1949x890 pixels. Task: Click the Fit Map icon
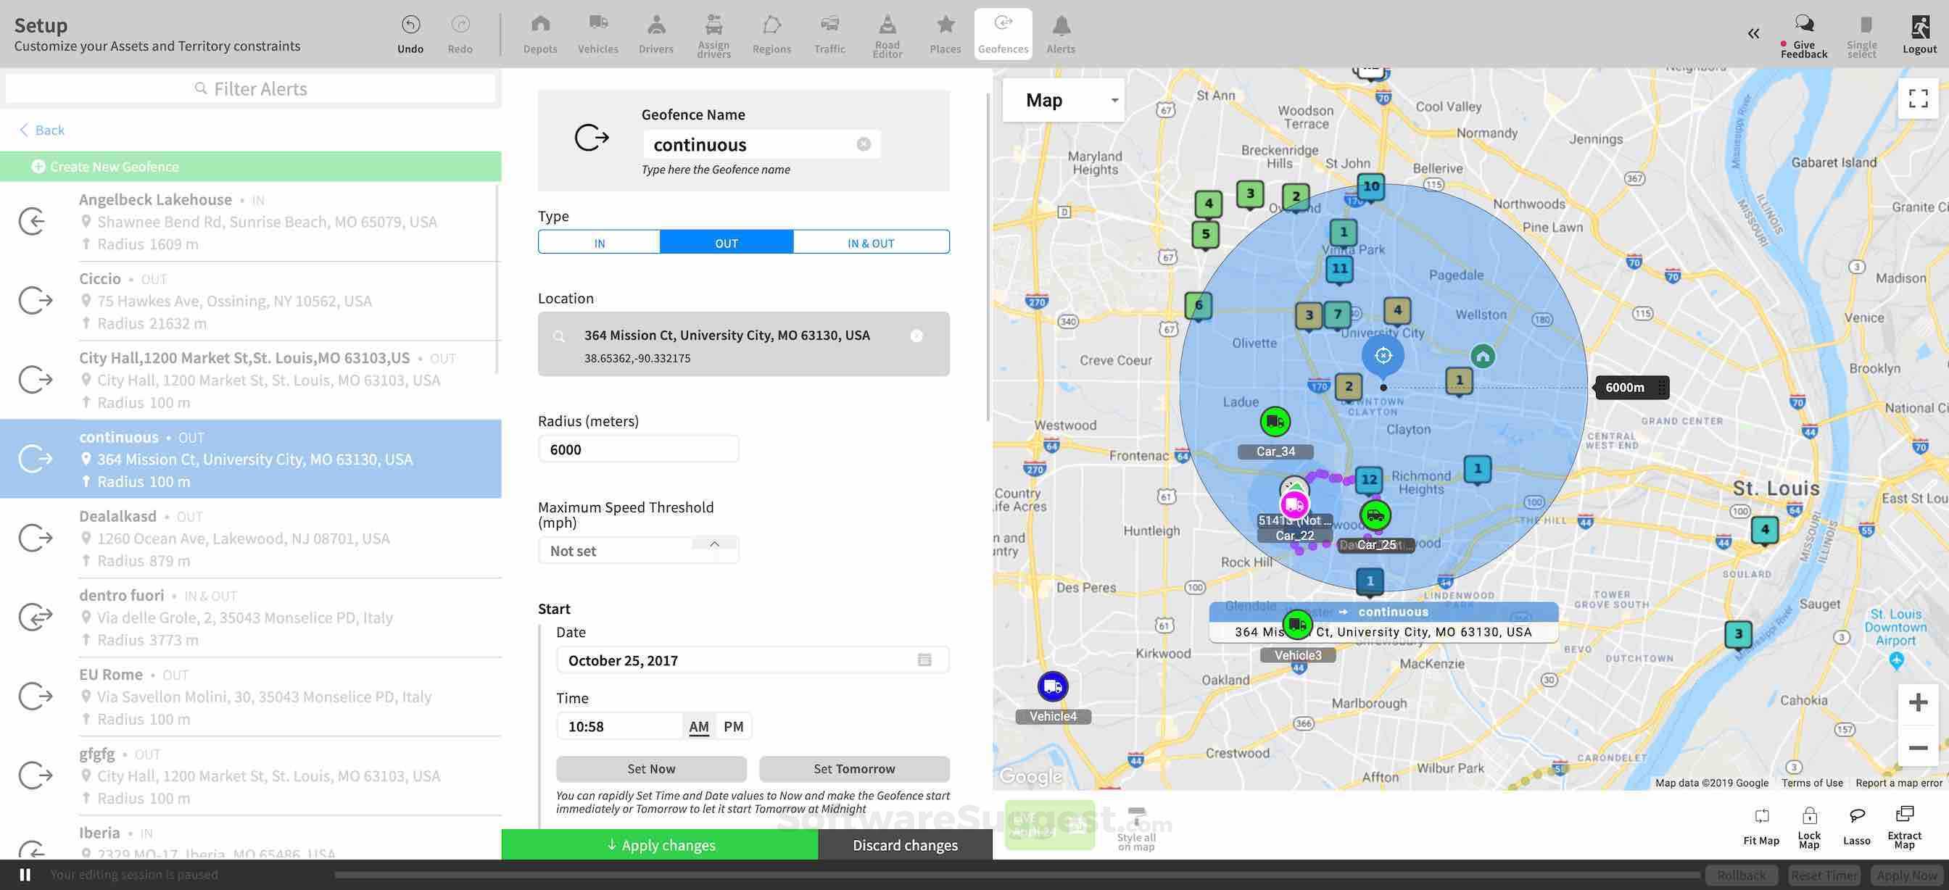point(1760,824)
